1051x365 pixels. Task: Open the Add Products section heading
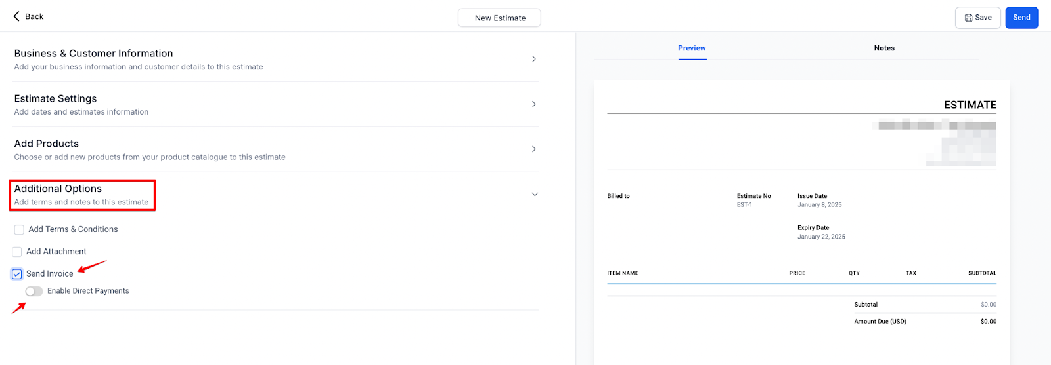coord(47,144)
